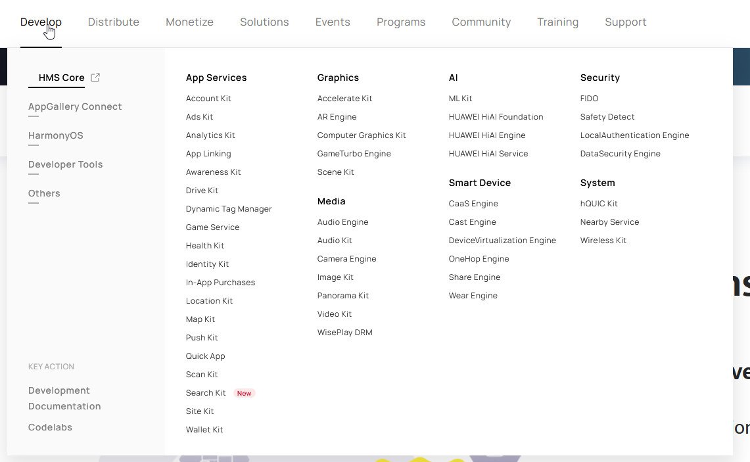750x462 pixels.
Task: Open Panorama Kit
Action: click(342, 296)
